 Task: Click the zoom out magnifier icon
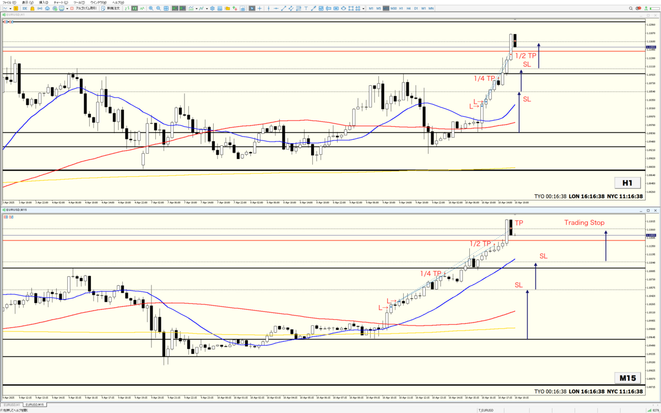pyautogui.click(x=159, y=8)
